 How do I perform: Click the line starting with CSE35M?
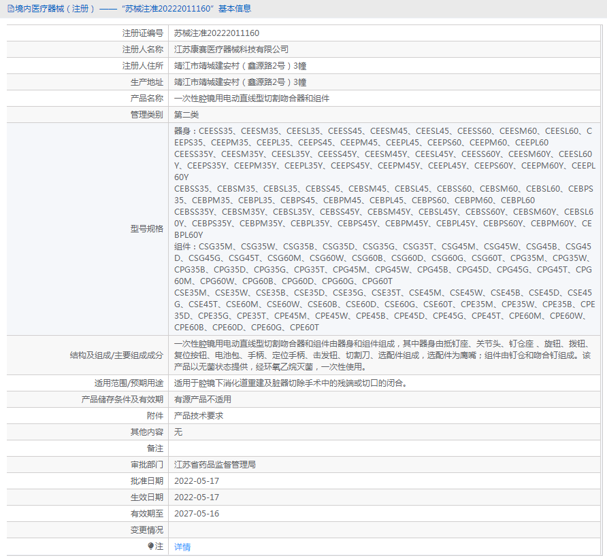(x=383, y=293)
